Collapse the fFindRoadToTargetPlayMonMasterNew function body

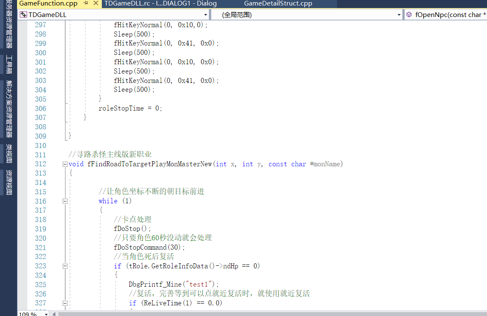tap(65, 164)
